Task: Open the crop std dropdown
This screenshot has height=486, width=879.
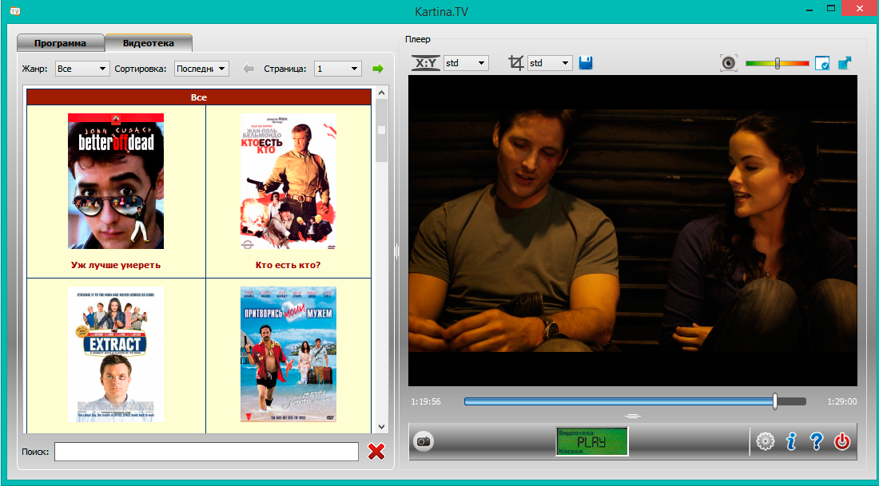Action: [550, 63]
